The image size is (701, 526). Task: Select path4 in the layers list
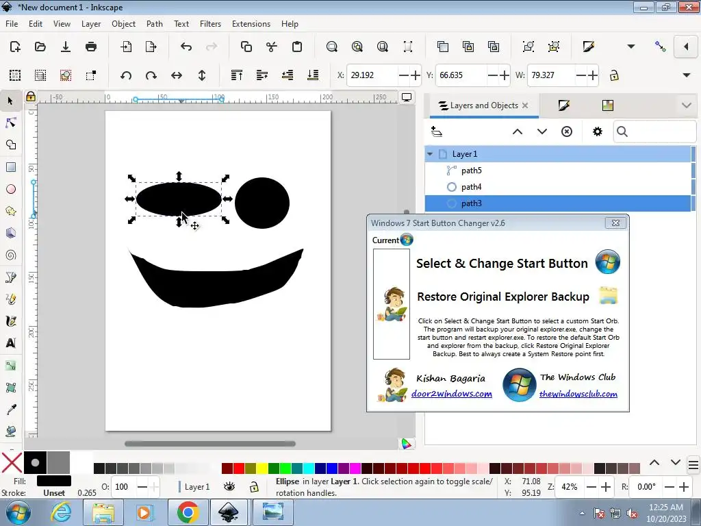tap(471, 187)
